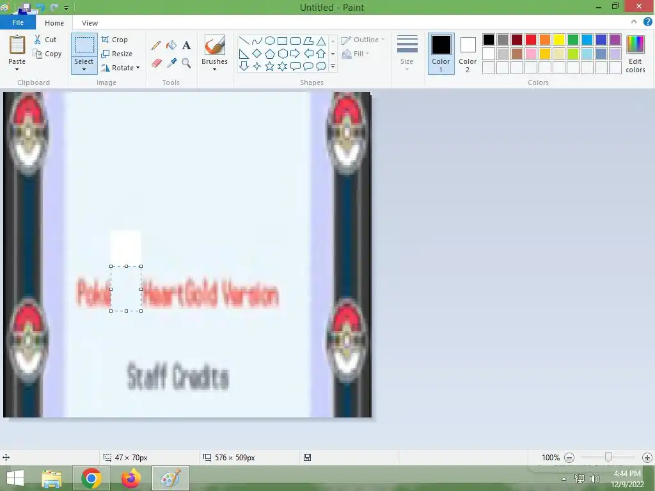Choose the Five-point star shape
This screenshot has width=655, height=491.
(x=270, y=66)
